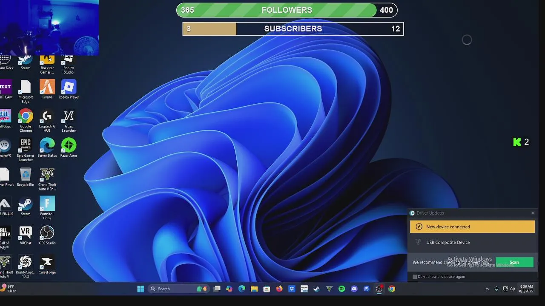Open Copilot from the taskbar

pos(229,289)
